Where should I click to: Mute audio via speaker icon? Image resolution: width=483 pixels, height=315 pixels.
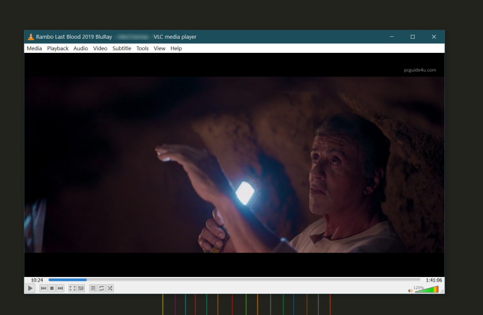click(x=410, y=290)
